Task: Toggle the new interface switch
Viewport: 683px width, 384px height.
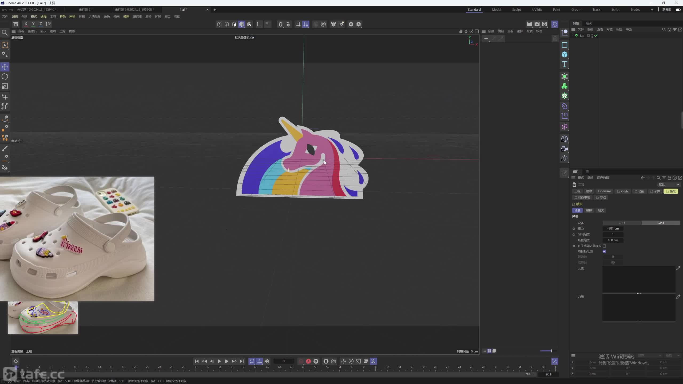Action: tap(678, 10)
